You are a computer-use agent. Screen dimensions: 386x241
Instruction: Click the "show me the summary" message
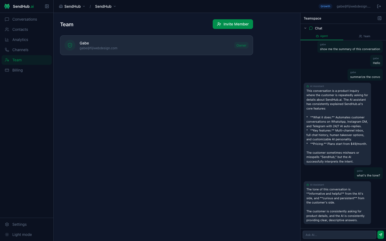coord(350,47)
